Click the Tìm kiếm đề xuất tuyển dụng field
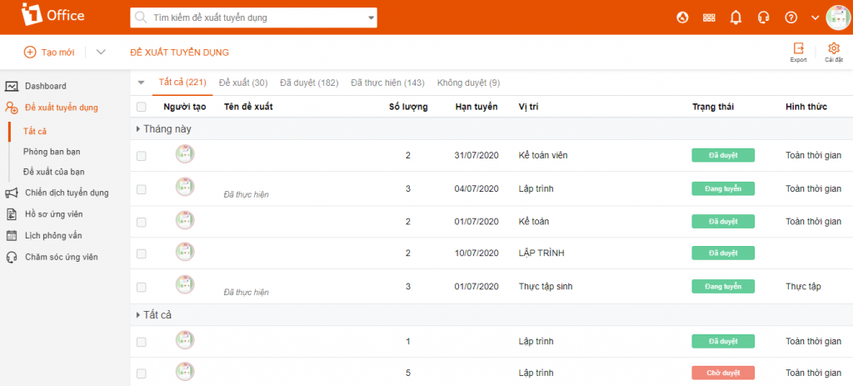853x386 pixels. point(253,18)
